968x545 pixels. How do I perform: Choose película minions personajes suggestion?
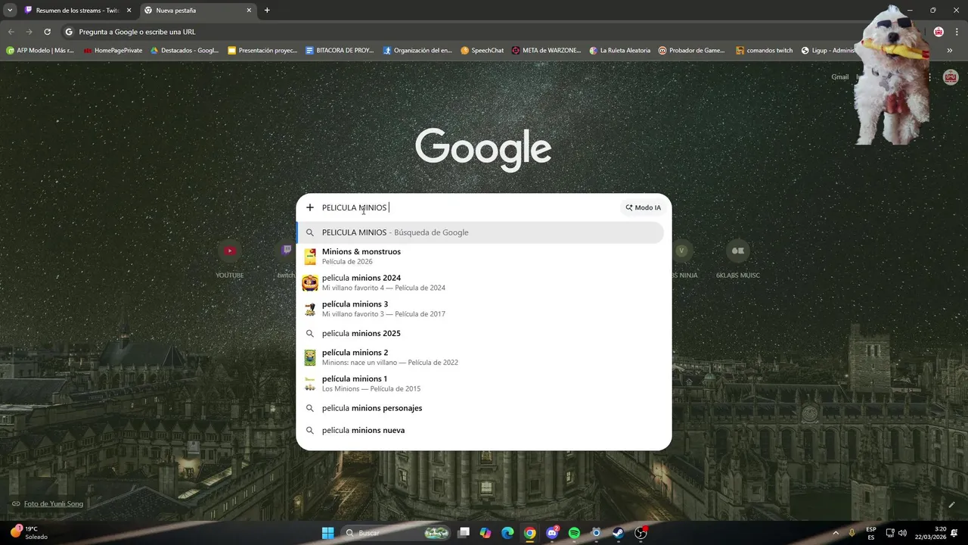pyautogui.click(x=481, y=408)
